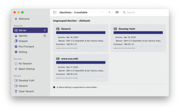The width and height of the screenshot is (180, 112).
Task: Select the Develop Vultr card title
Action: coord(127,29)
